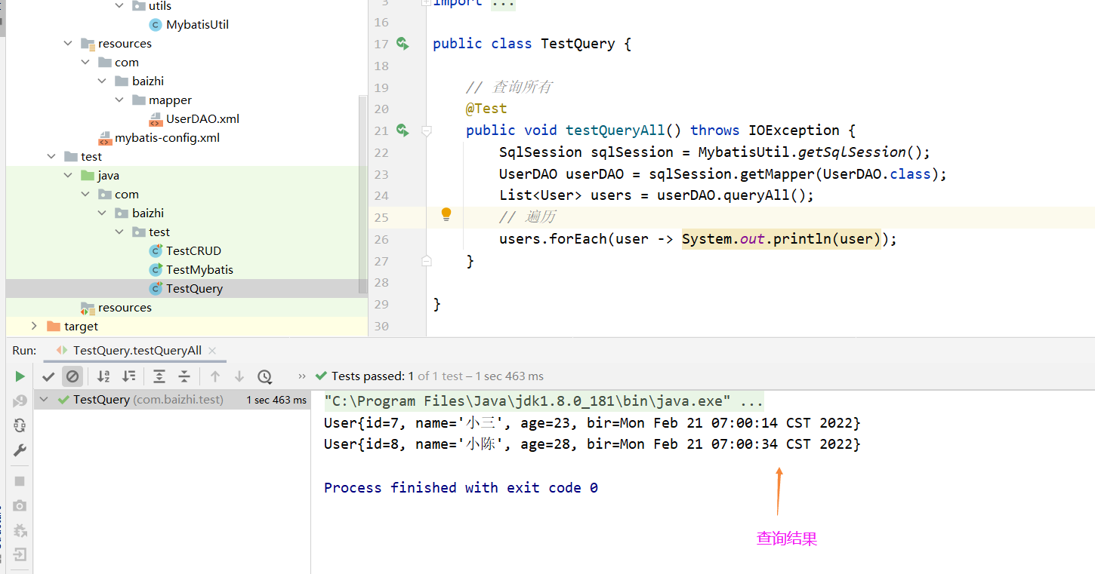Dump threads camera icon
The image size is (1095, 574).
(20, 505)
